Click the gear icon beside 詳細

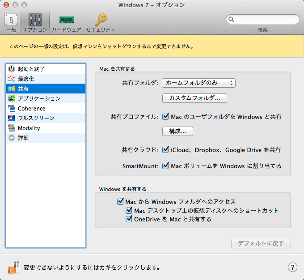(x=12, y=138)
